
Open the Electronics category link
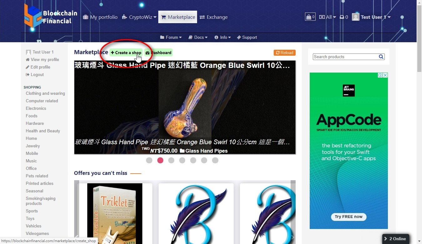tap(36, 108)
